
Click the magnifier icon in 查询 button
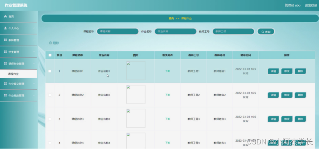(x=263, y=32)
